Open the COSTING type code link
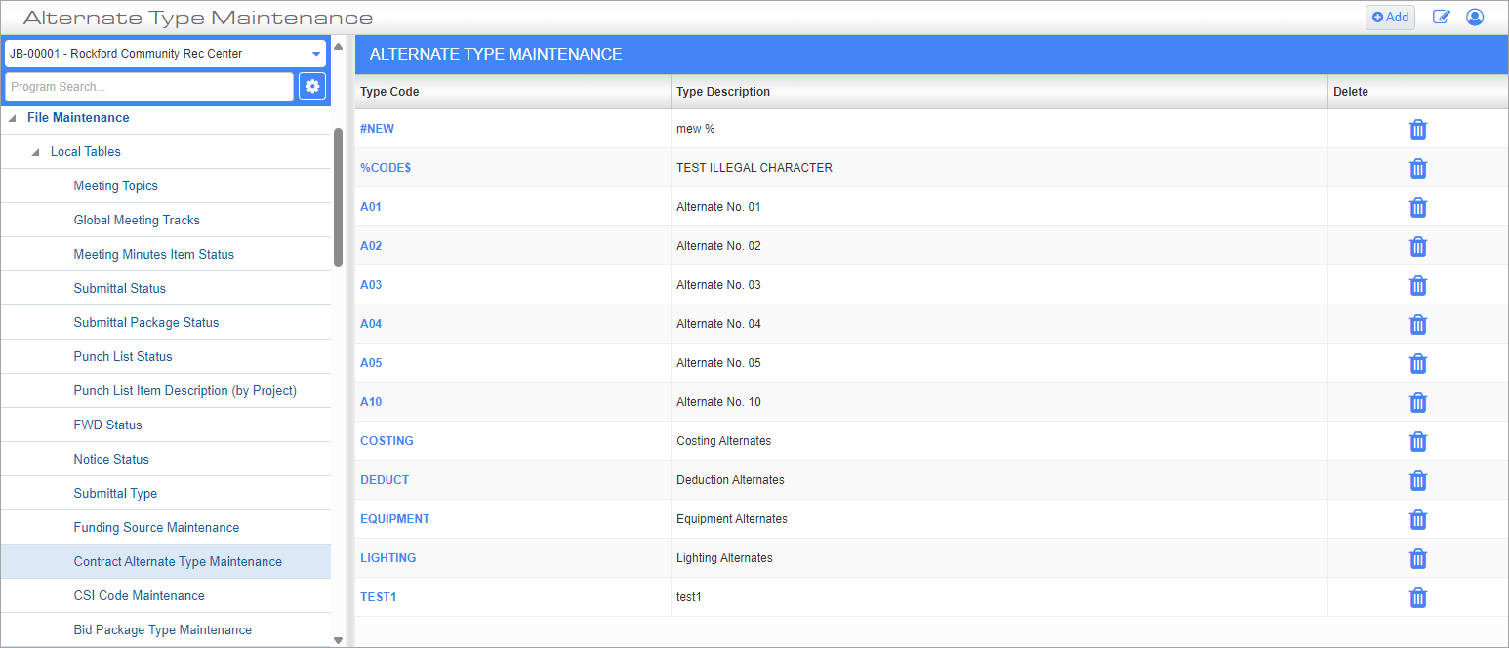Image resolution: width=1509 pixels, height=648 pixels. (x=387, y=441)
